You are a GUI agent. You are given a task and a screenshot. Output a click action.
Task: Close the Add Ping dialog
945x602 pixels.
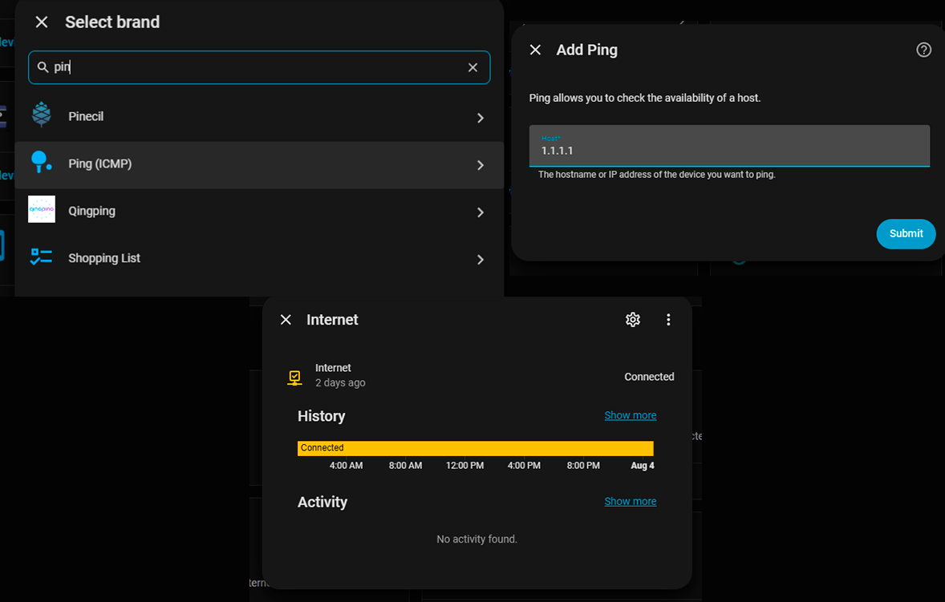pyautogui.click(x=535, y=50)
